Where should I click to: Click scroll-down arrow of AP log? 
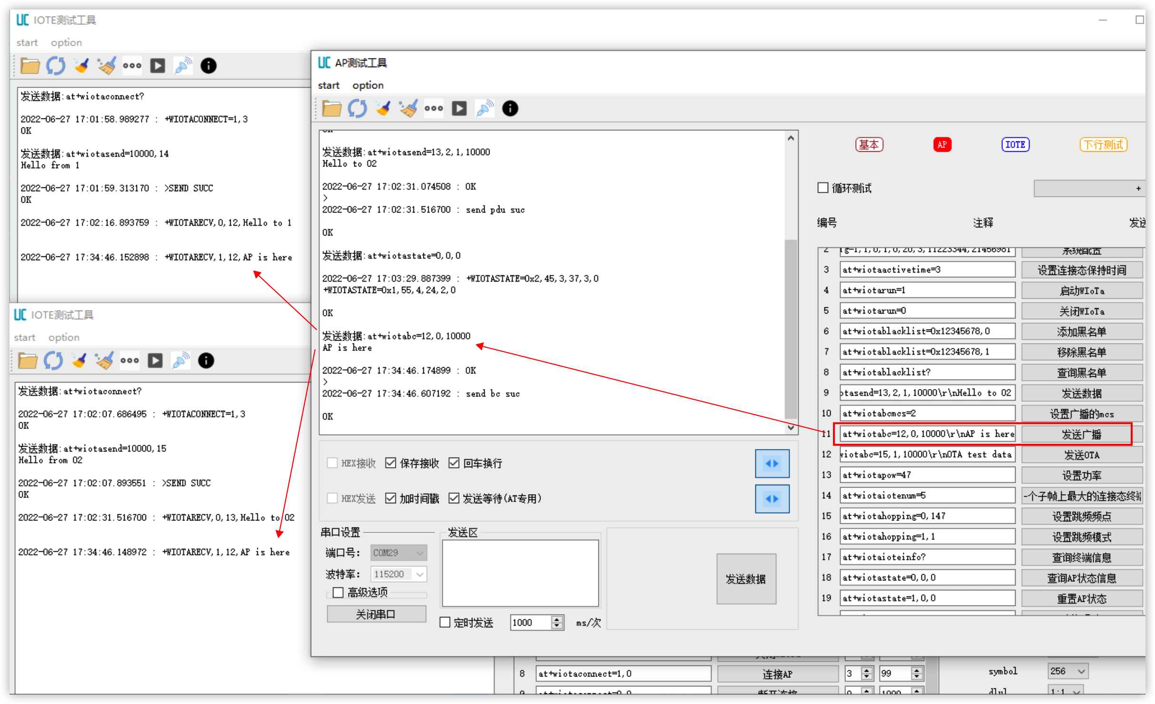click(791, 427)
